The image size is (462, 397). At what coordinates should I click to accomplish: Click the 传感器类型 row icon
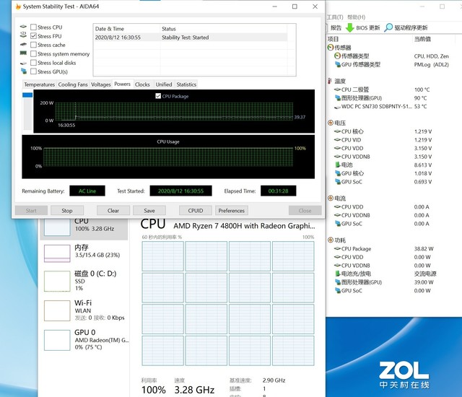337,56
